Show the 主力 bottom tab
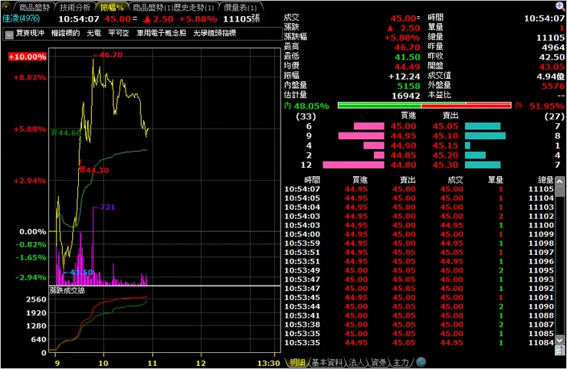The image size is (567, 369). [401, 362]
